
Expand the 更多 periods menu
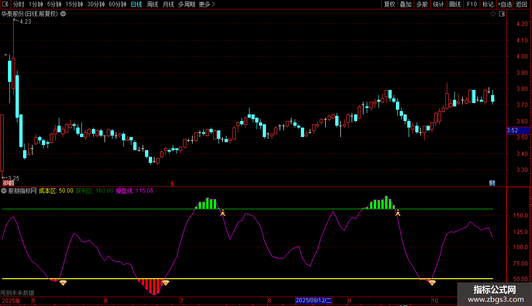(x=207, y=4)
